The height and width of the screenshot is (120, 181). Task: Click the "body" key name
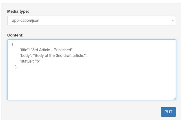click(x=25, y=56)
